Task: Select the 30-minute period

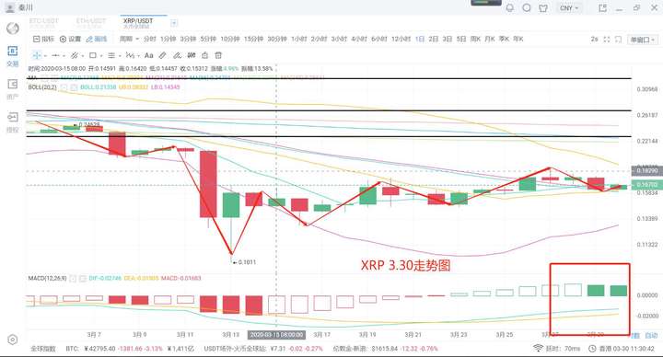Action: pos(277,39)
